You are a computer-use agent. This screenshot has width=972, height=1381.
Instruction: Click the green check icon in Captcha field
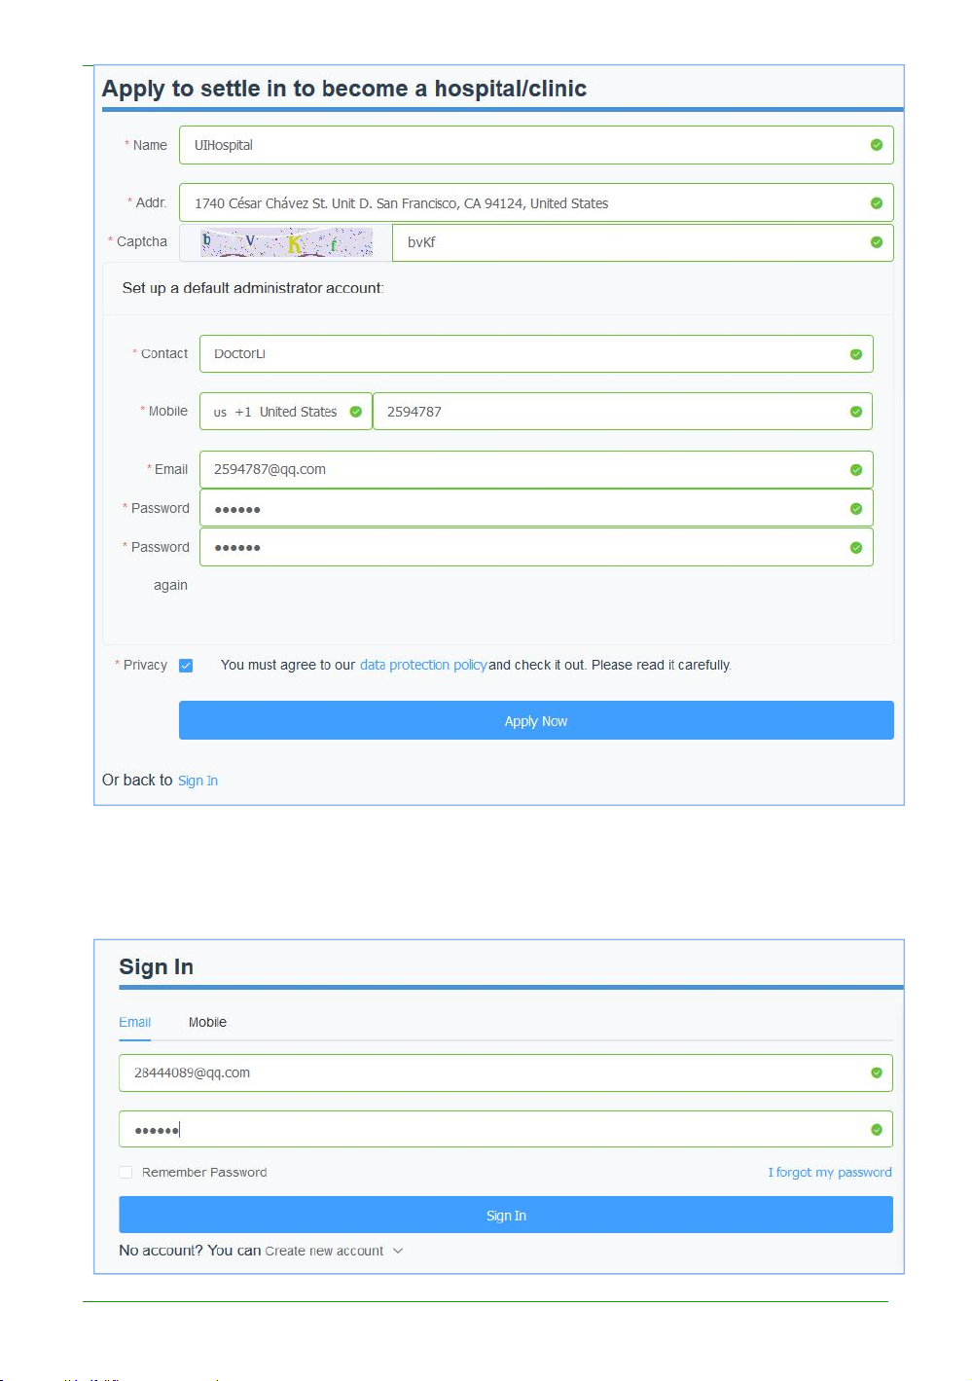click(877, 242)
